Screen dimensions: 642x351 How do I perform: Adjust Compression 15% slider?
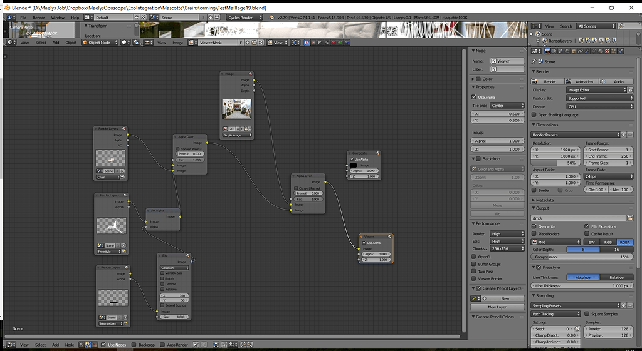582,257
